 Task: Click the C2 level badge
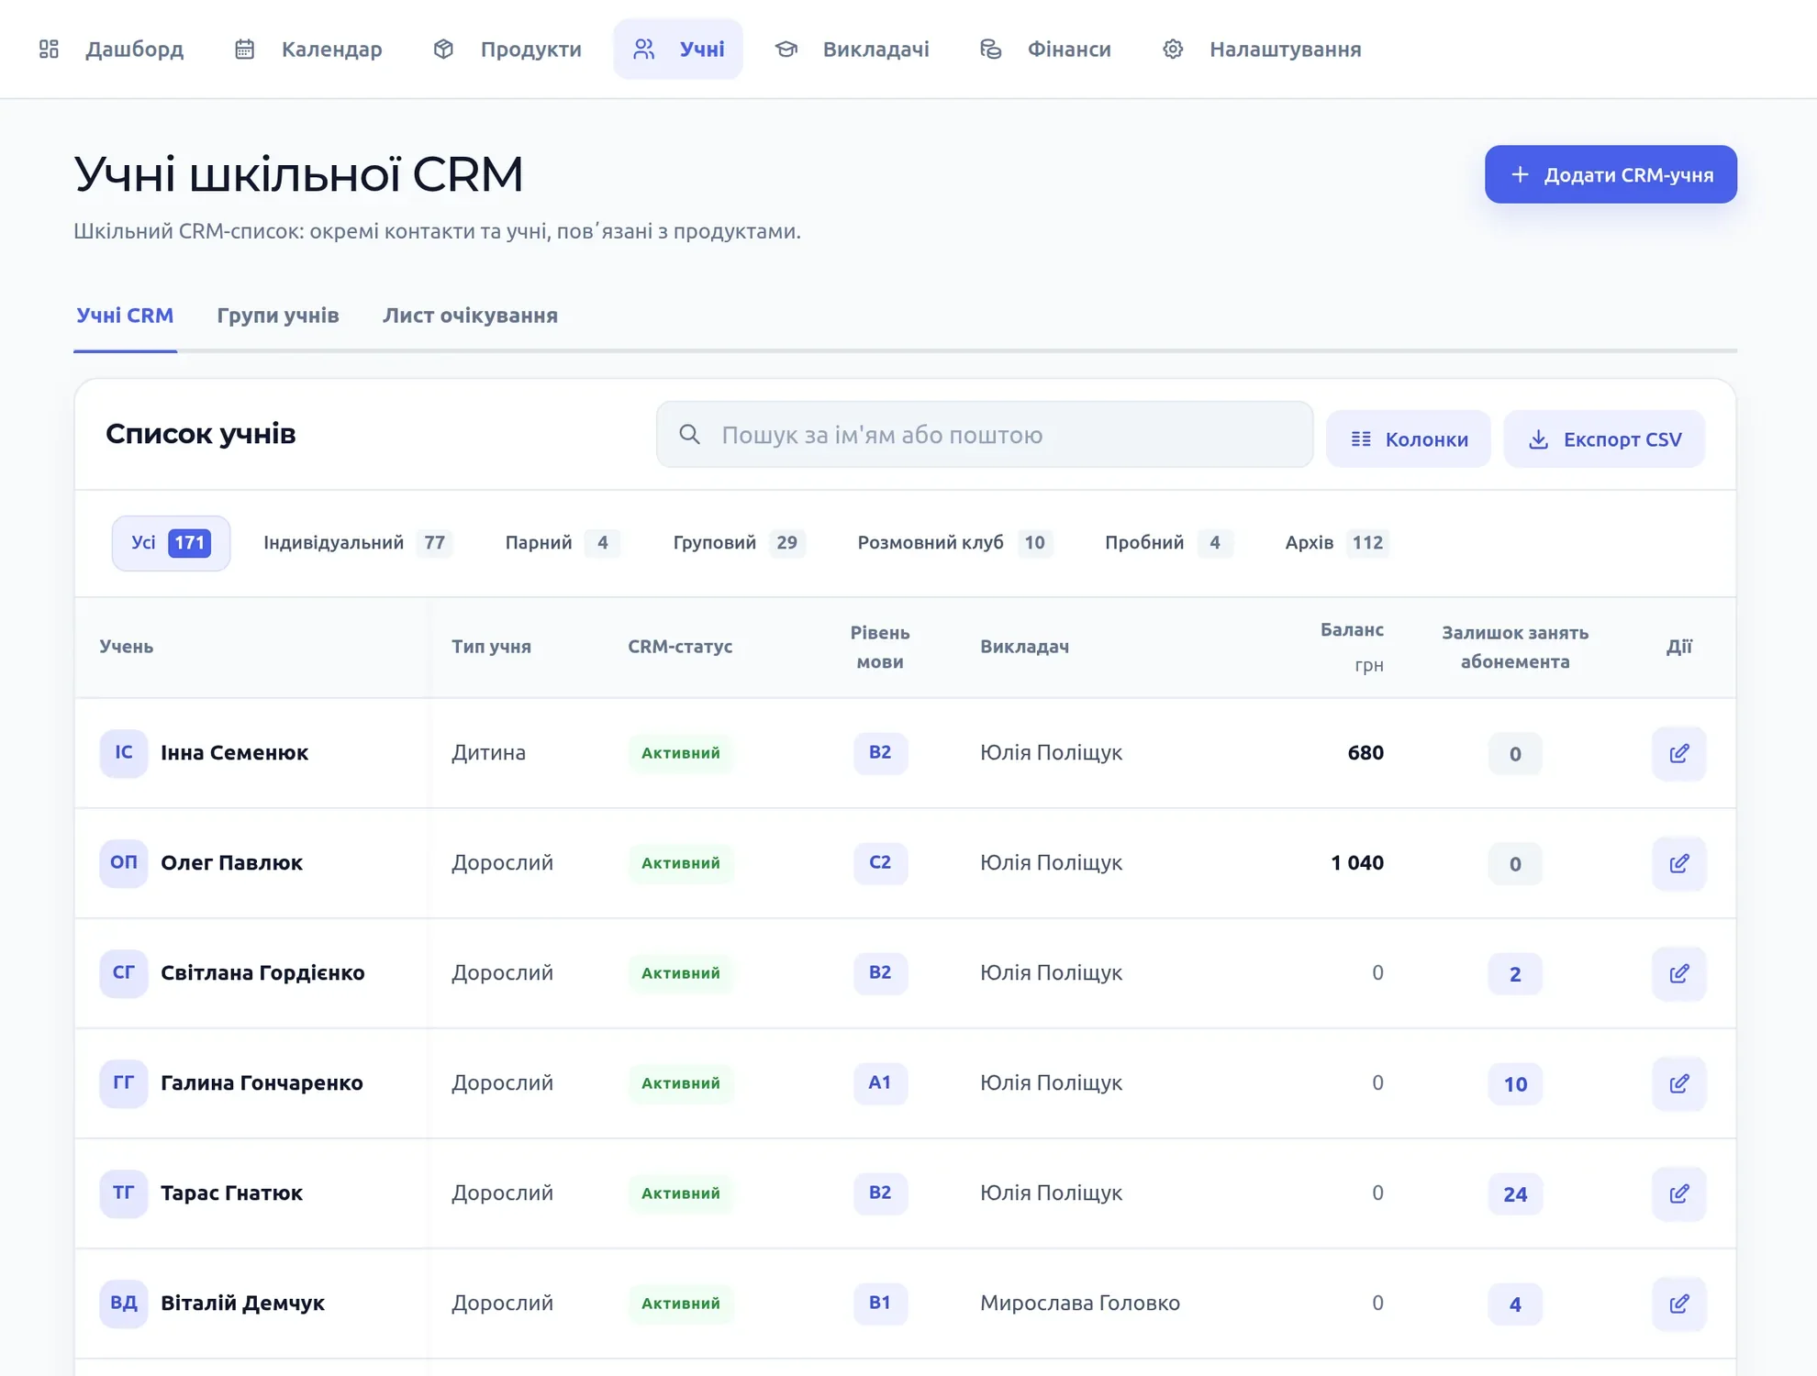pos(880,863)
